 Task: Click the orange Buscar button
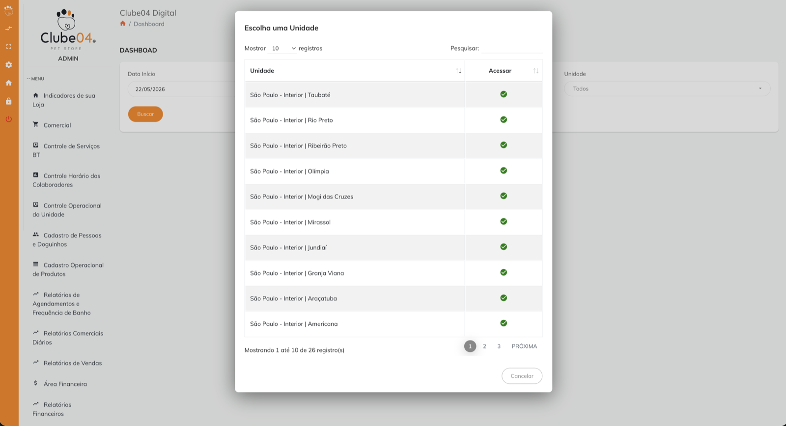click(x=145, y=114)
